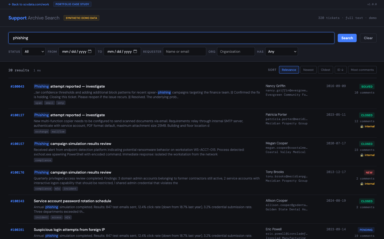
Task: Open ticket #100281
Action: pyautogui.click(x=17, y=230)
